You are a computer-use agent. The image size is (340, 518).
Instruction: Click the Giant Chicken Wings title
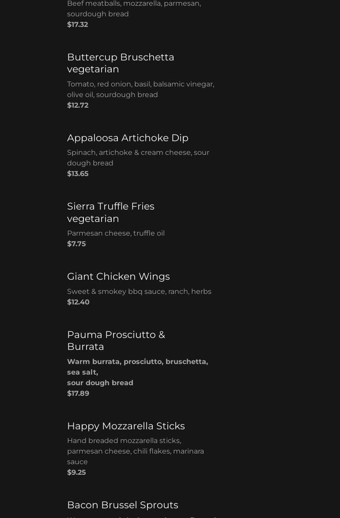click(x=118, y=276)
